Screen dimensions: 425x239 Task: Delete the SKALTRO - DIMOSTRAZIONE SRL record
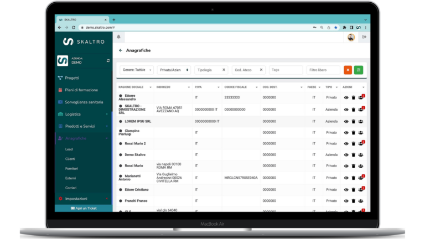[x=354, y=110]
